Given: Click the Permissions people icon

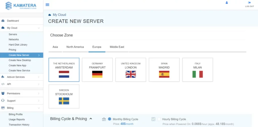Looking at the screenshot, I should click(x=3, y=93).
